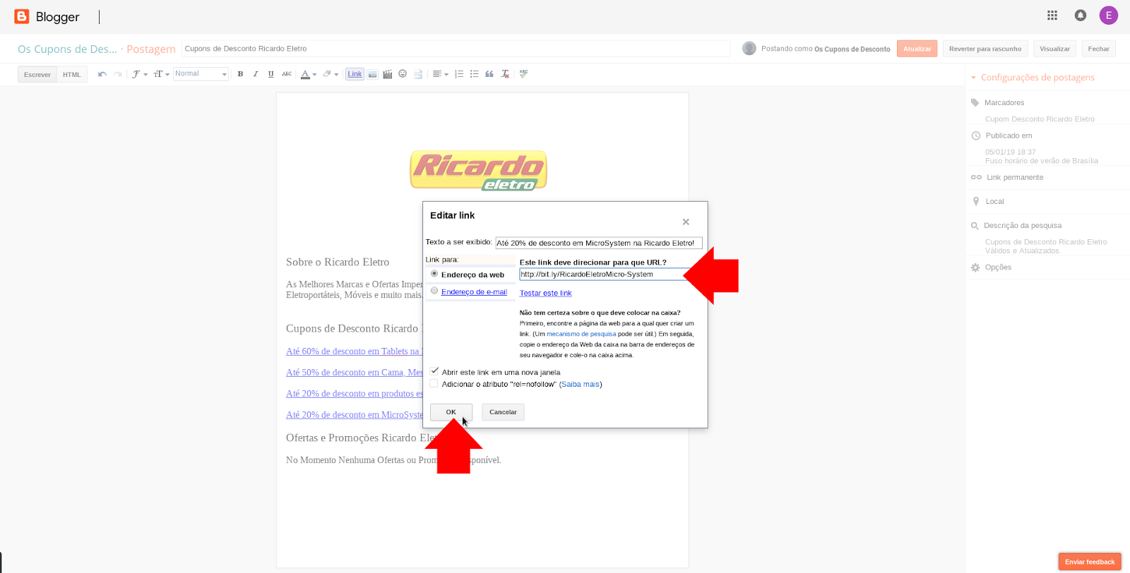This screenshot has height=573, width=1130.
Task: Insert a video from the toolbar
Action: pyautogui.click(x=388, y=74)
